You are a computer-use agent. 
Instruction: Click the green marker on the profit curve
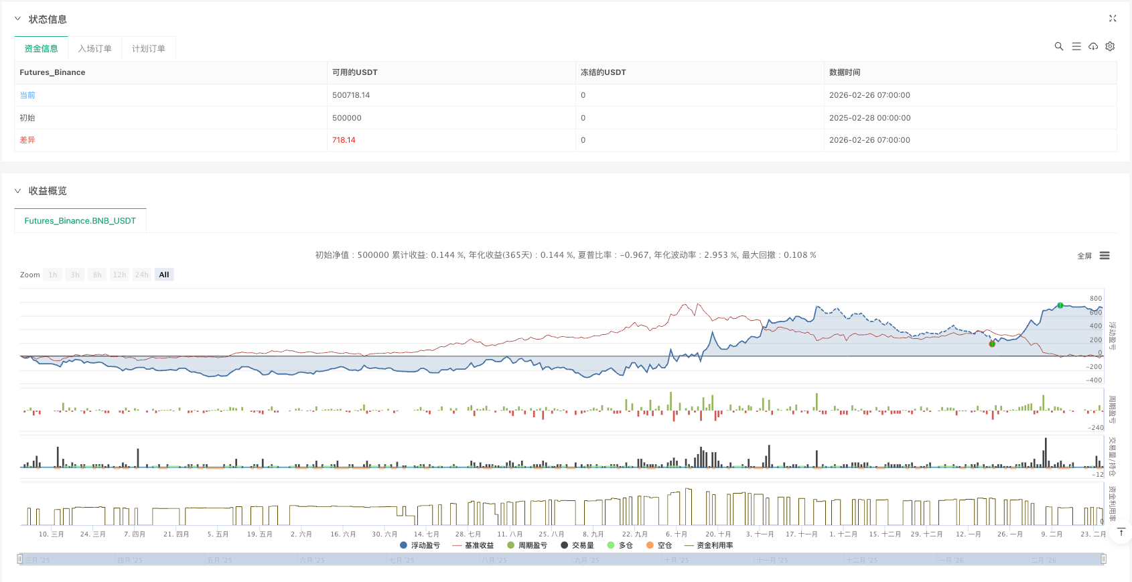[x=1060, y=305]
